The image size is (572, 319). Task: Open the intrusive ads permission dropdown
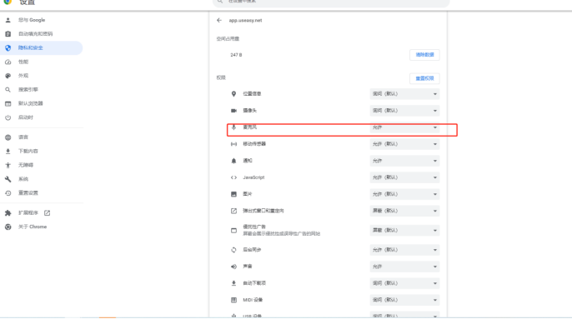(x=404, y=231)
